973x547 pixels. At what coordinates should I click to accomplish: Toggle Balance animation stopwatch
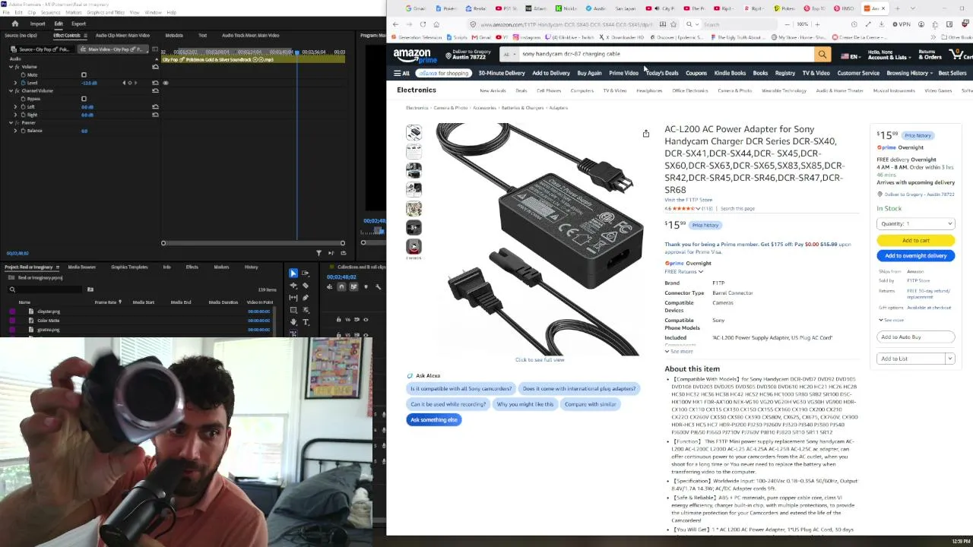(24, 131)
